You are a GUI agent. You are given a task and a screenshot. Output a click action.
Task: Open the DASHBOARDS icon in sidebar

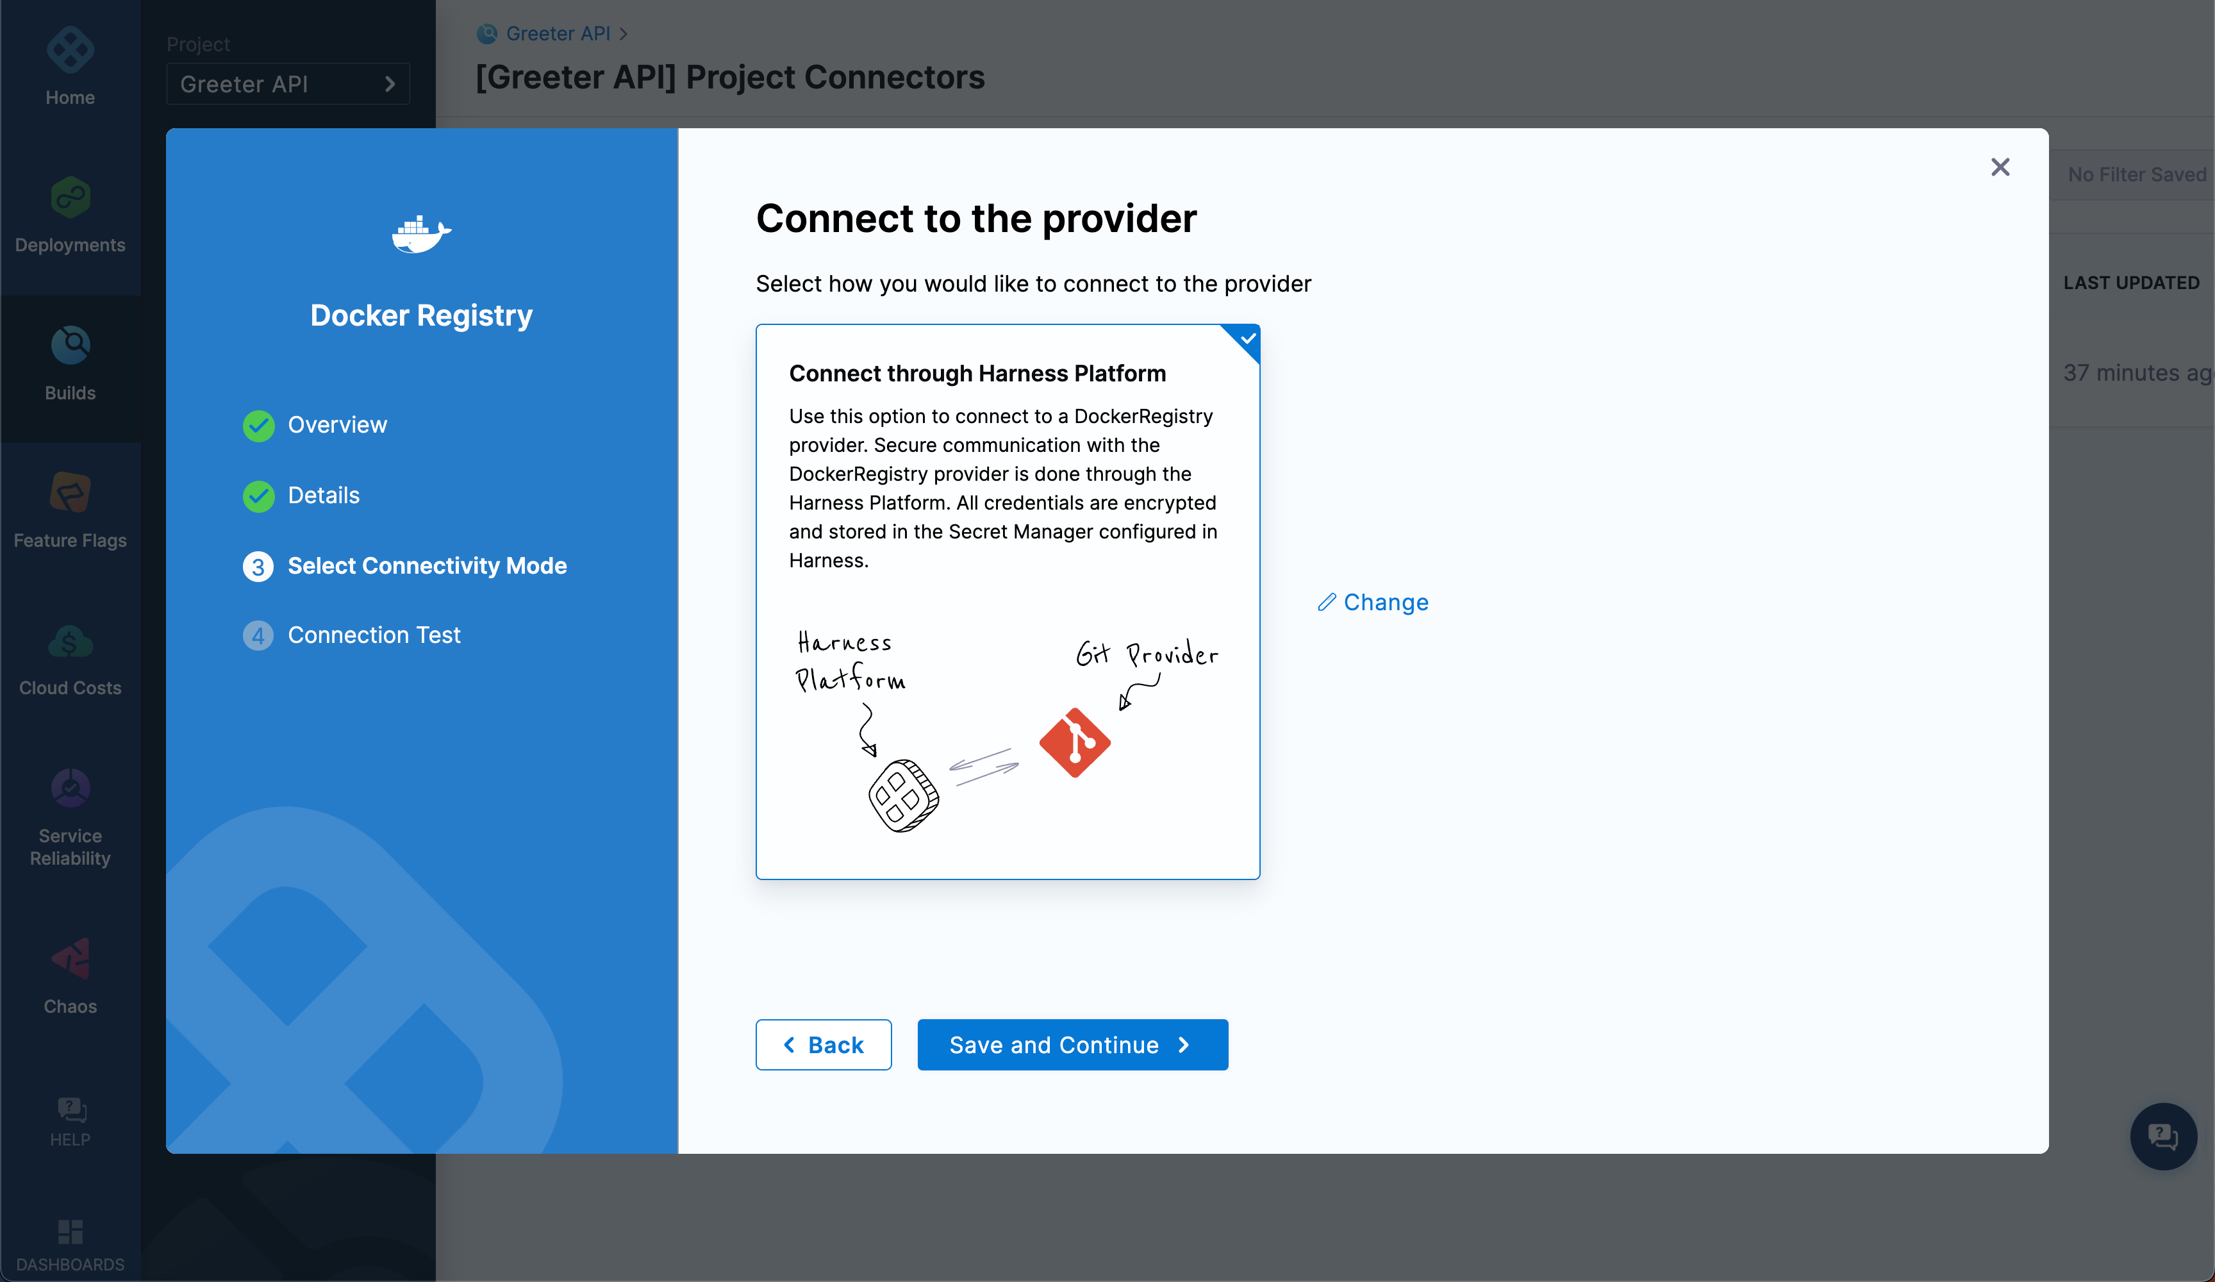coord(71,1231)
